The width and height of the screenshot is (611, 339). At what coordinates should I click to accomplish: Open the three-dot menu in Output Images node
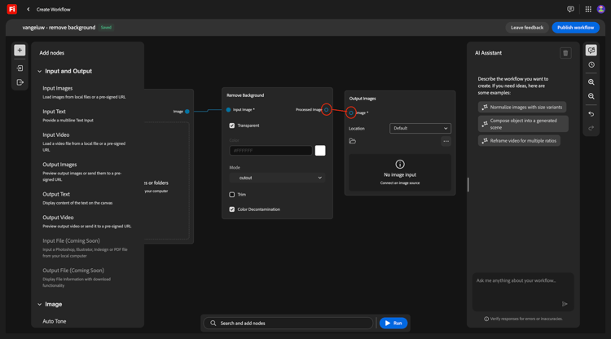click(x=446, y=141)
